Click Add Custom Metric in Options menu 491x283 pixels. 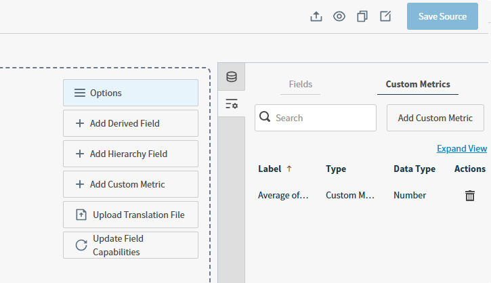point(131,184)
